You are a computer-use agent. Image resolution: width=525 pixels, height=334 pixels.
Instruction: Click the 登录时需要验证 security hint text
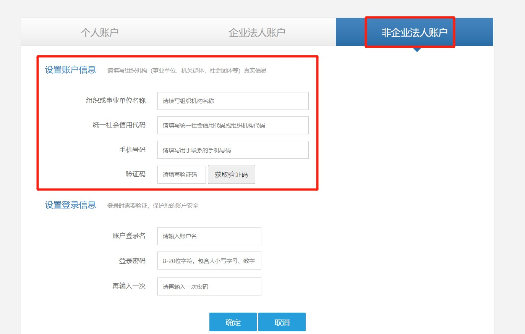click(x=153, y=206)
